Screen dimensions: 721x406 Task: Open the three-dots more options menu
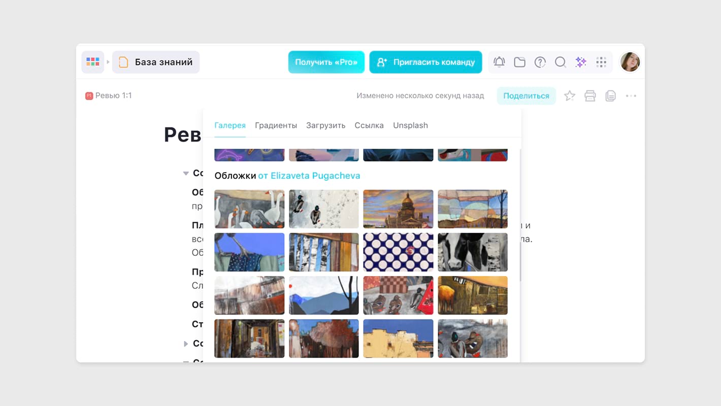(631, 96)
